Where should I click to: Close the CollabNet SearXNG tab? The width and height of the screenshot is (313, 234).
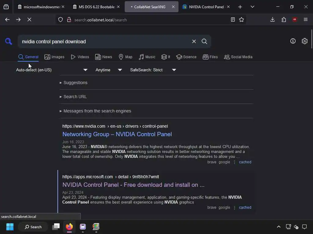coord(173,7)
